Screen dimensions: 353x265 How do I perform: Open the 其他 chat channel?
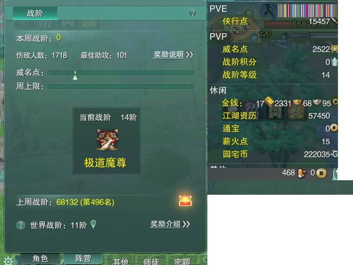click(121, 262)
